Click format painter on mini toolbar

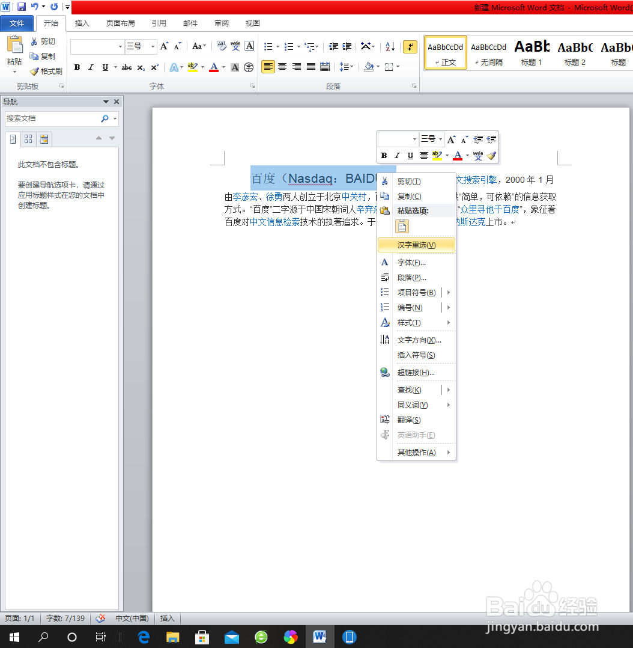coord(491,156)
